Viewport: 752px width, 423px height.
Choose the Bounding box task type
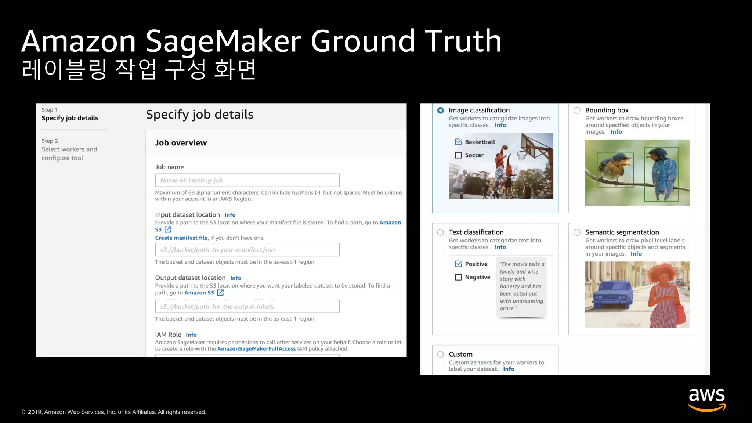coord(577,110)
